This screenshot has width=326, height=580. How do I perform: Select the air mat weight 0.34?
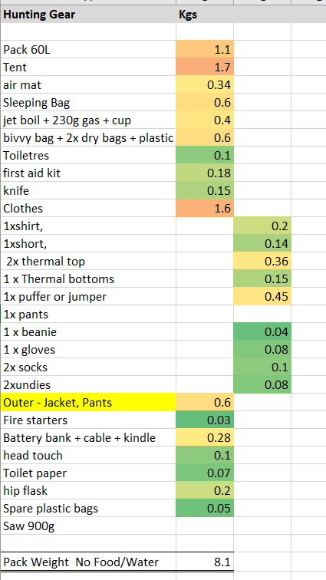tap(205, 84)
